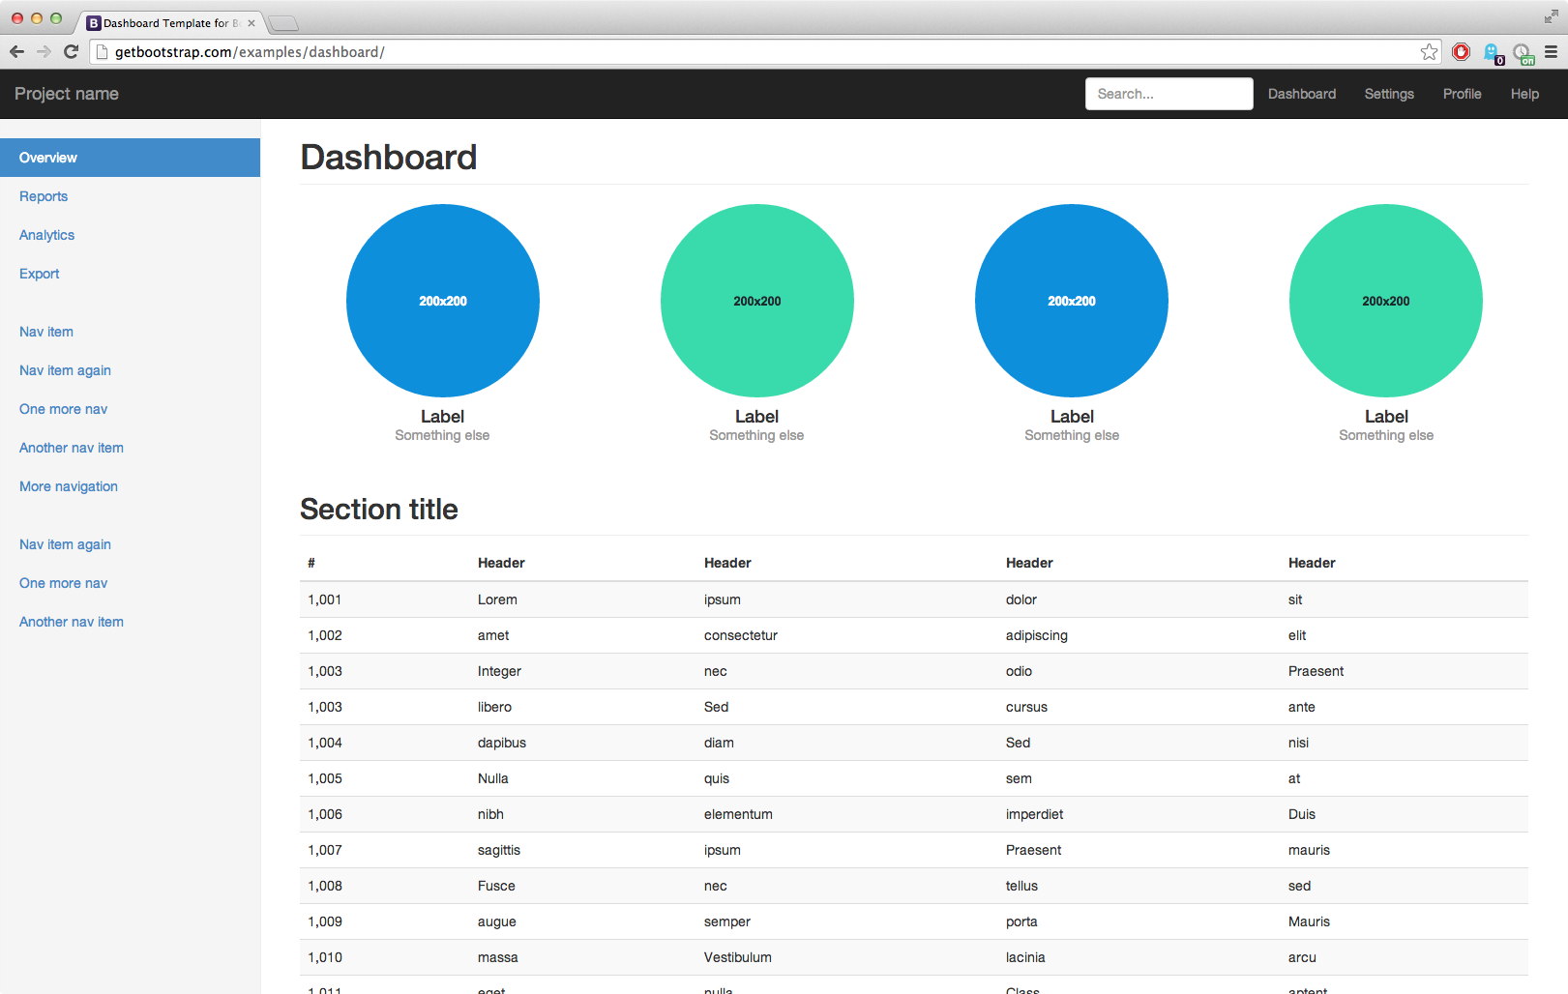Reload the page using the refresh icon
The height and width of the screenshot is (994, 1568).
point(71,51)
